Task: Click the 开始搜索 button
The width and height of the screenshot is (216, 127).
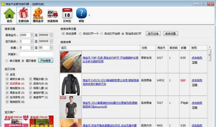Action: coord(46,61)
